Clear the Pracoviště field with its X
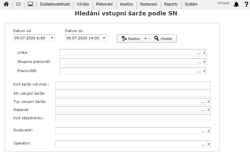The width and height of the screenshot is (250, 153). coord(204,71)
